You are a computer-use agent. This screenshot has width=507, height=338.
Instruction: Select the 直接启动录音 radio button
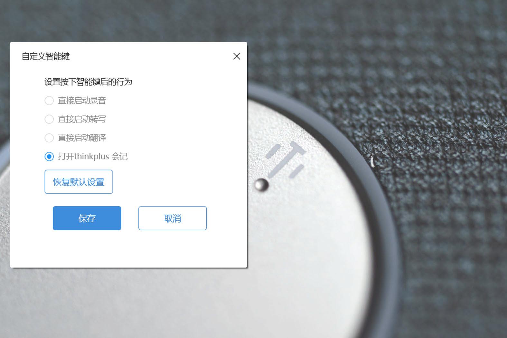pos(49,101)
